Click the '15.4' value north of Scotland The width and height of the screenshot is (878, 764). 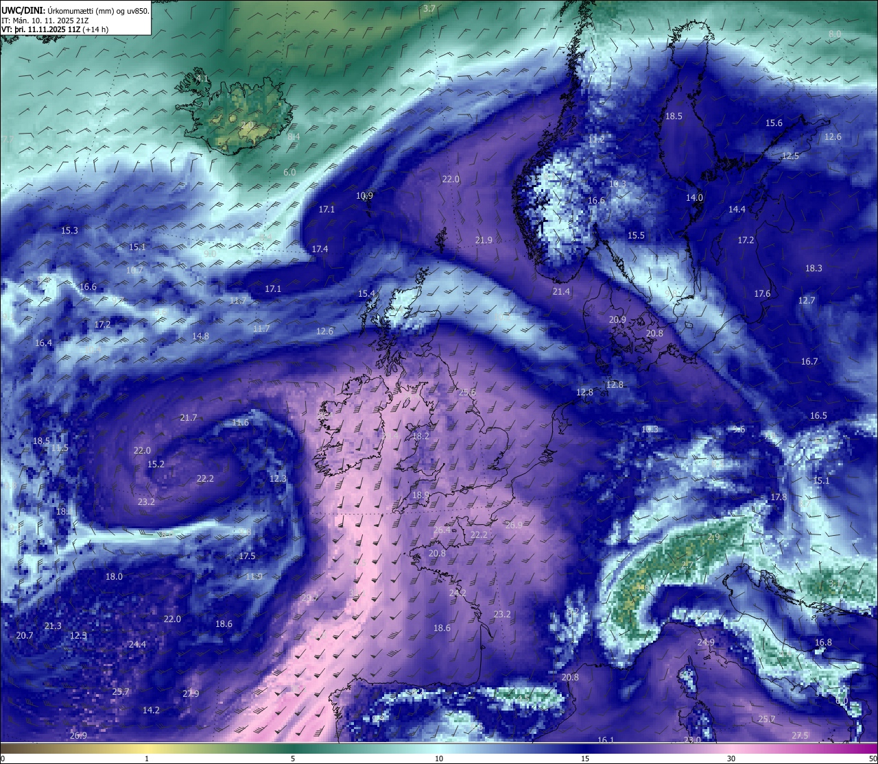tap(366, 293)
